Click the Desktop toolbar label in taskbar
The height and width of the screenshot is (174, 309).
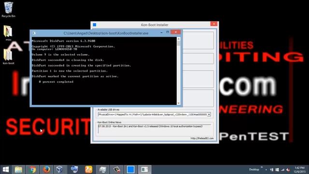pyautogui.click(x=254, y=170)
